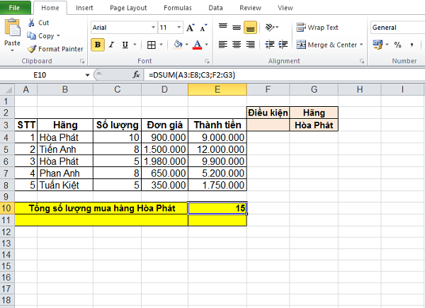Toggle Underline formatting

point(125,45)
